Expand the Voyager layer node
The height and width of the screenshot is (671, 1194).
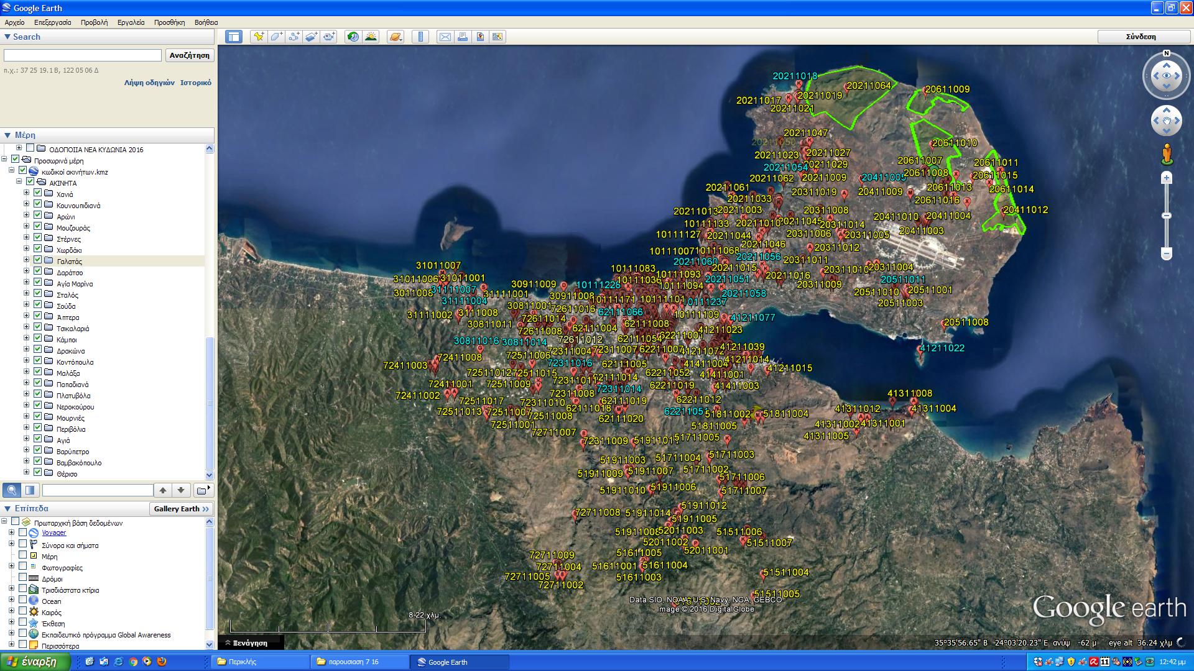point(12,532)
